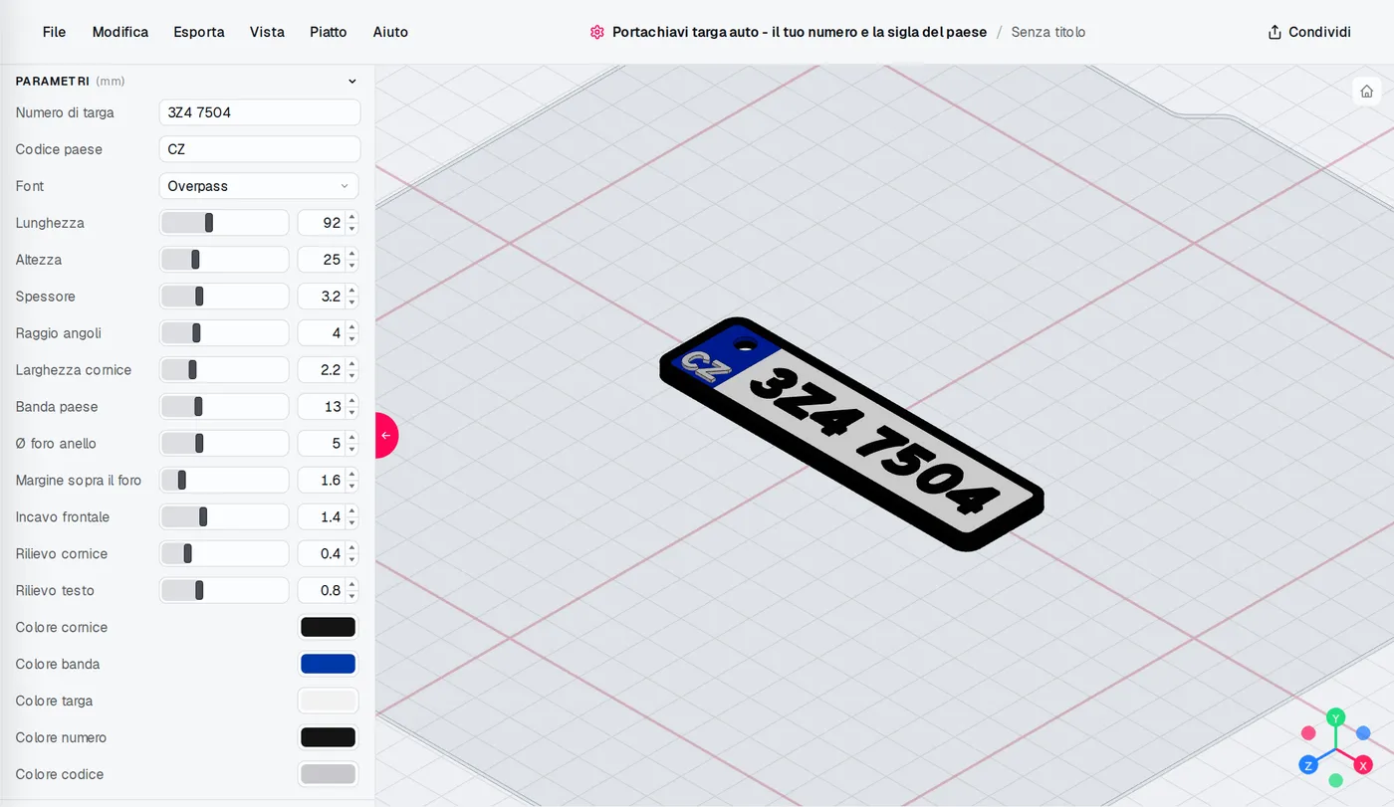The image size is (1394, 807).
Task: Open the Colore banda blue swatch
Action: (x=329, y=664)
